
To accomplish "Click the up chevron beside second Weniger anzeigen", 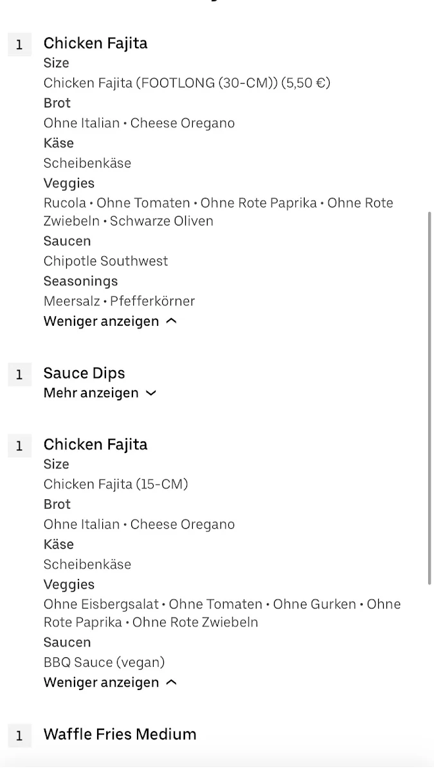I will pos(171,682).
